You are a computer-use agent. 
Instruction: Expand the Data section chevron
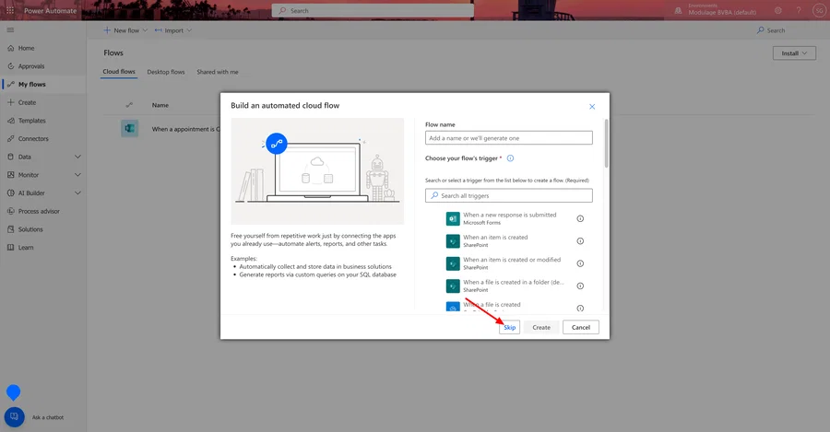tap(77, 157)
